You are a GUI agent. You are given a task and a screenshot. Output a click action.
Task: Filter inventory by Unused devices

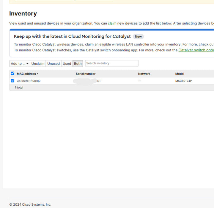[x=53, y=64]
